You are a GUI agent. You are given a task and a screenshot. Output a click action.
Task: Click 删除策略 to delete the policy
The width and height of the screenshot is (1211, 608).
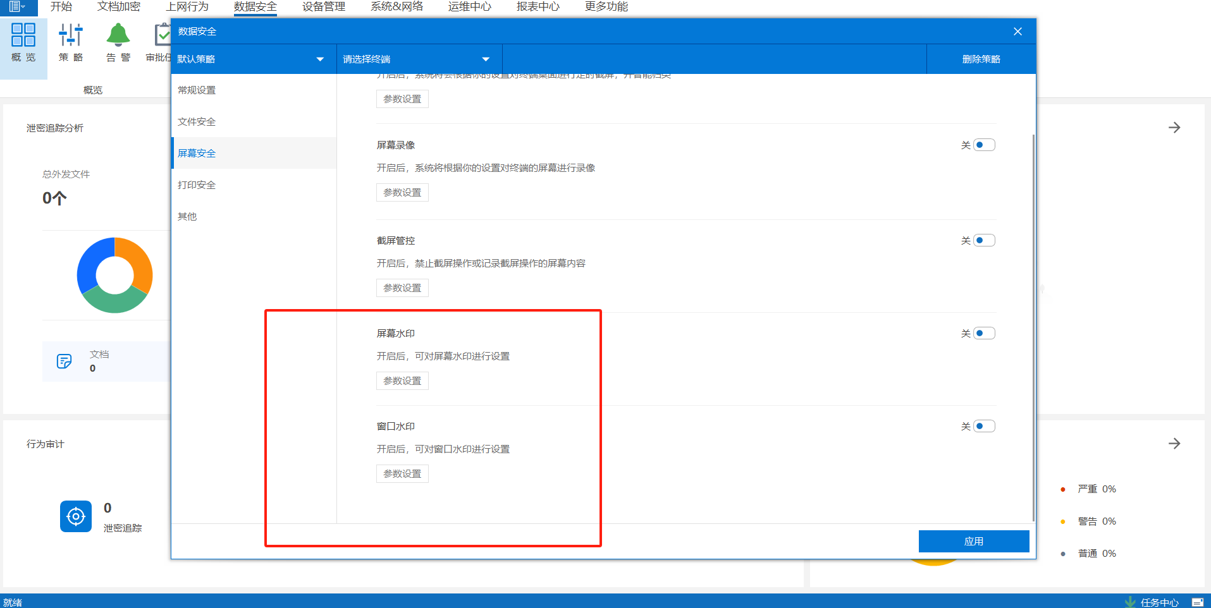click(x=981, y=59)
